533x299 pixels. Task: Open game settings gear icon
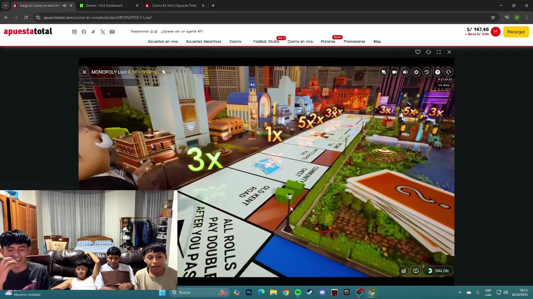416,72
